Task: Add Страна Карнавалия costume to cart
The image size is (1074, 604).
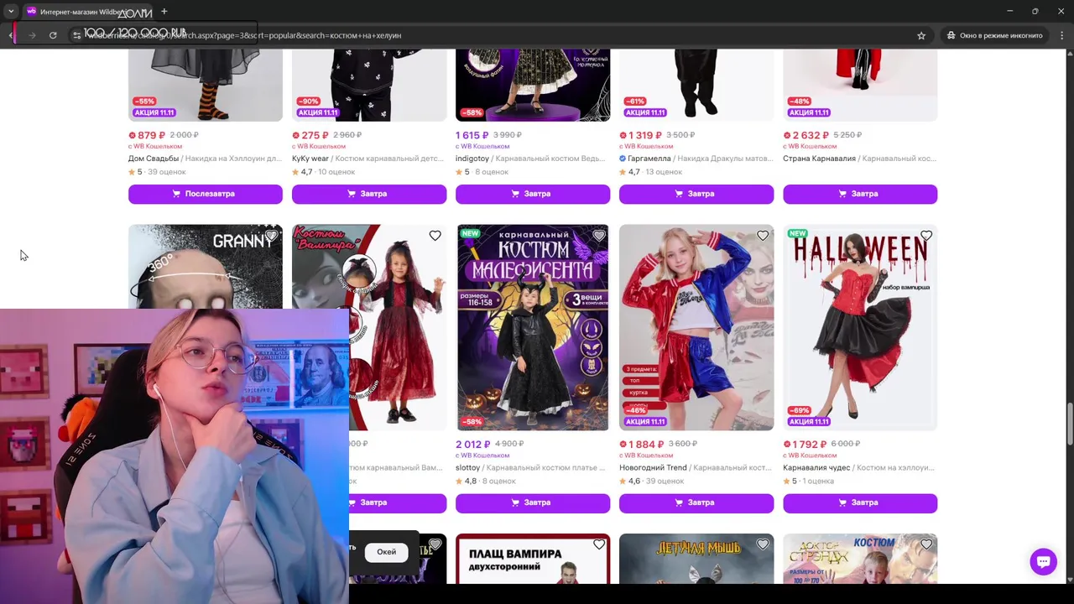Action: tap(859, 194)
